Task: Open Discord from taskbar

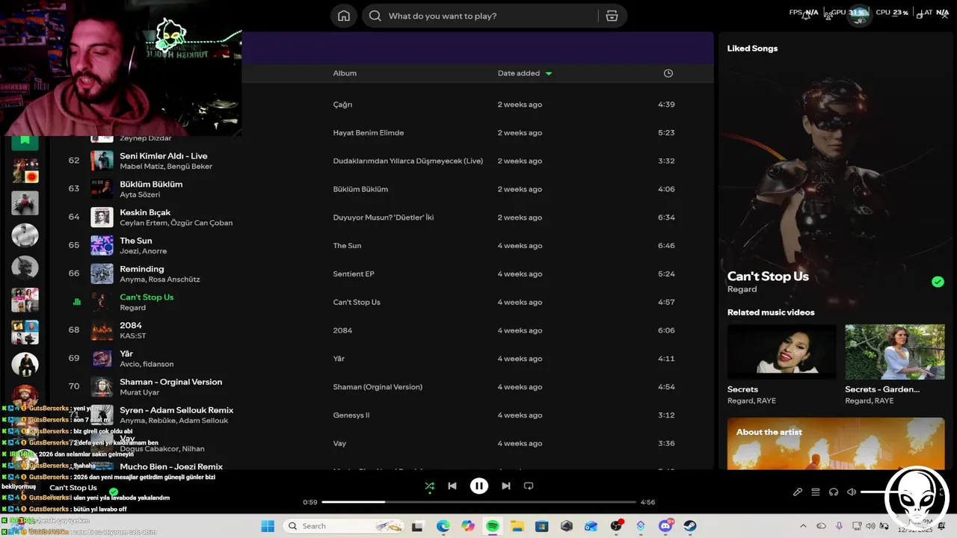Action: [665, 526]
